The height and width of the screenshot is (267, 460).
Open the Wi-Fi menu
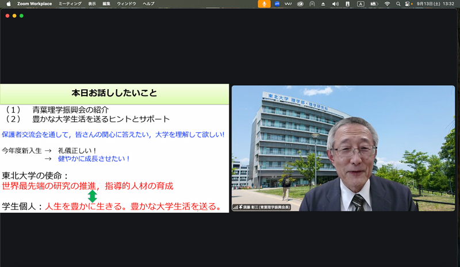pyautogui.click(x=387, y=4)
